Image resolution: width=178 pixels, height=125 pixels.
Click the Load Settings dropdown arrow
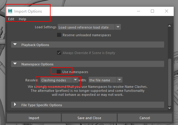(118, 27)
